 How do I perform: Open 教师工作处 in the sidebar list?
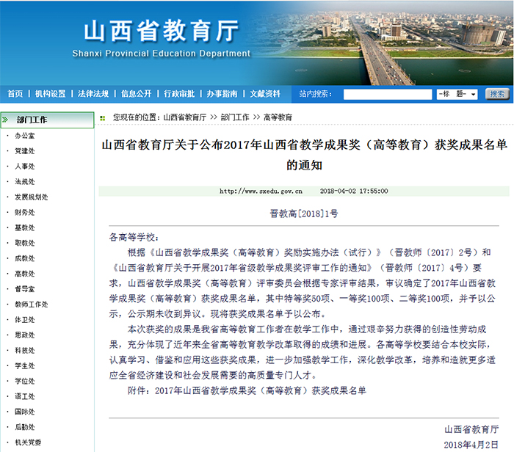[31, 305]
